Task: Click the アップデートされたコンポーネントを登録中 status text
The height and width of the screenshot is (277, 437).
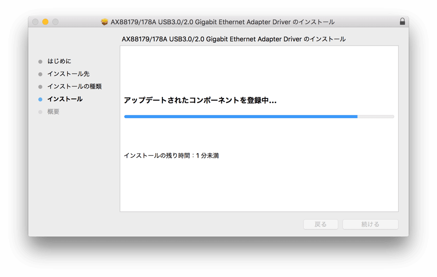Action: [x=200, y=100]
